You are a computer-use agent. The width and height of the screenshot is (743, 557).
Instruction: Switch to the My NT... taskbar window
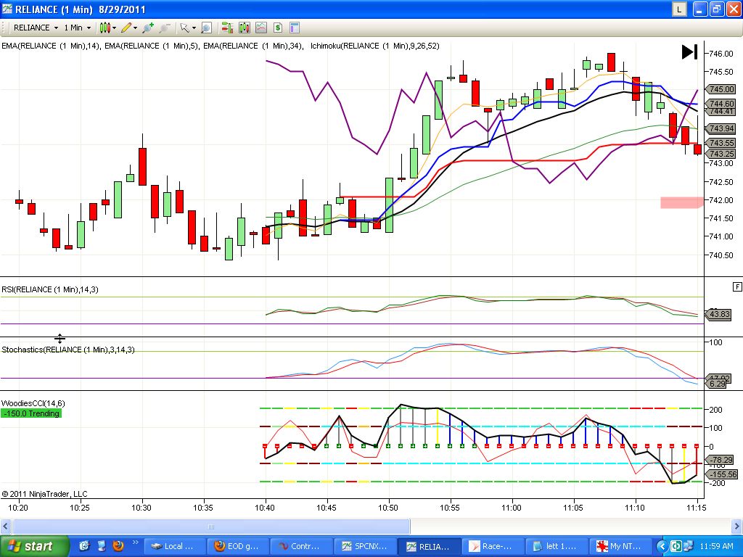point(620,546)
